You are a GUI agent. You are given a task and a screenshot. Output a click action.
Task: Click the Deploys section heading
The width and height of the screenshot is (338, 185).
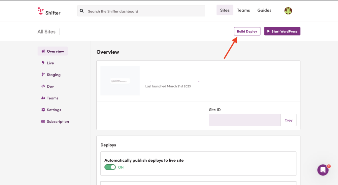(x=108, y=145)
